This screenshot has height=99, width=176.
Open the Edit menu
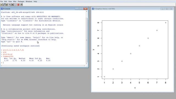pyautogui.click(x=5, y=1)
